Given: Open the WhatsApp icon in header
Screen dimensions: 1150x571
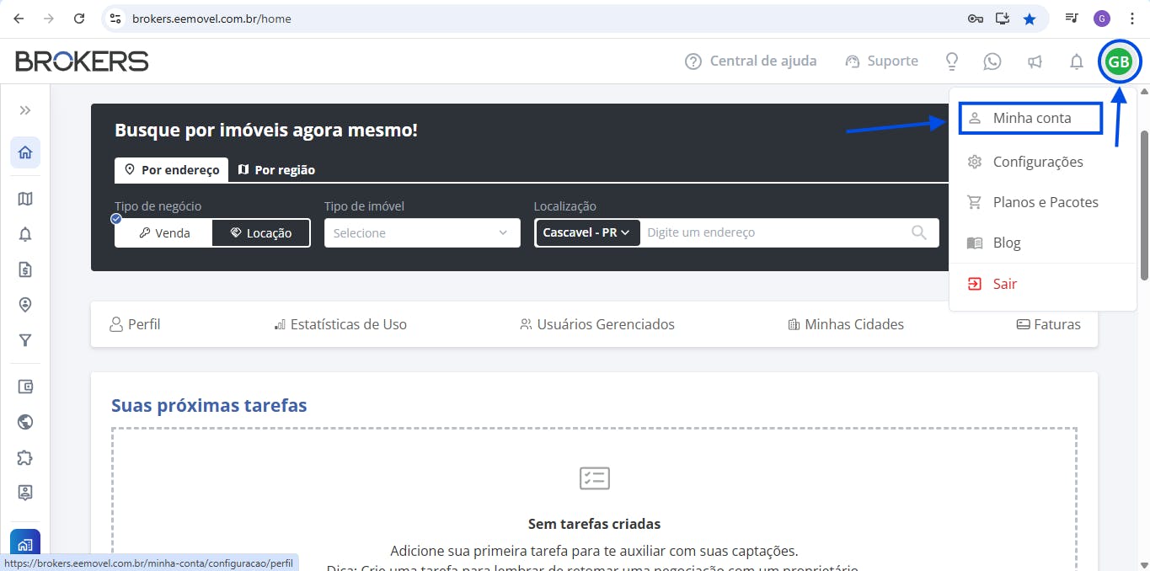Looking at the screenshot, I should [x=992, y=61].
